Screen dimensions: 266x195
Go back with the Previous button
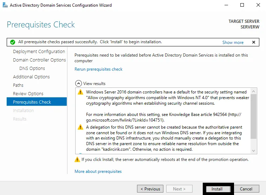pyautogui.click(x=150, y=189)
